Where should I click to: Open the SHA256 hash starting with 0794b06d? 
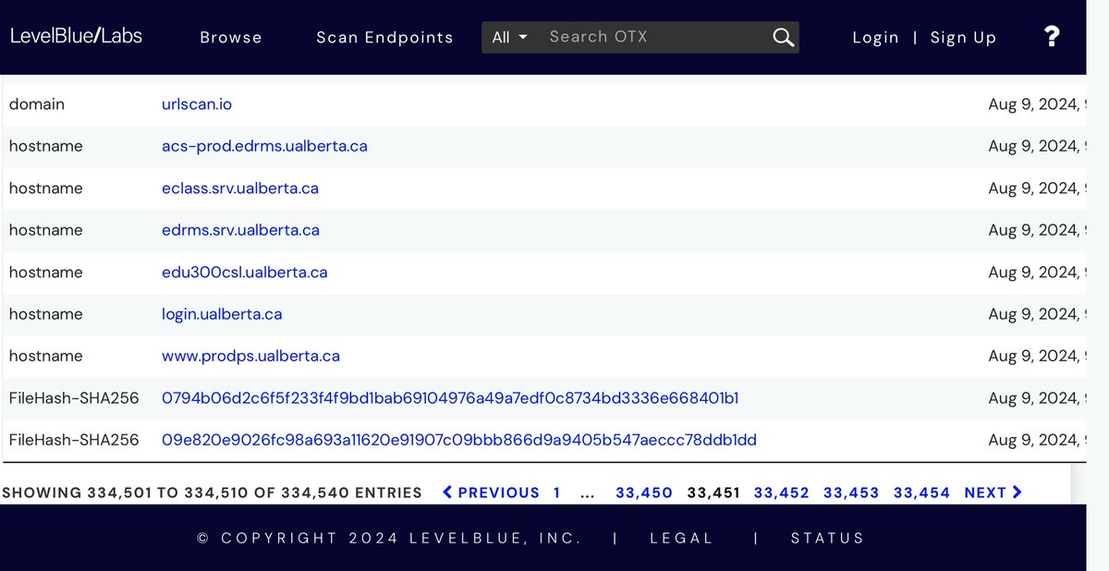[x=450, y=398]
